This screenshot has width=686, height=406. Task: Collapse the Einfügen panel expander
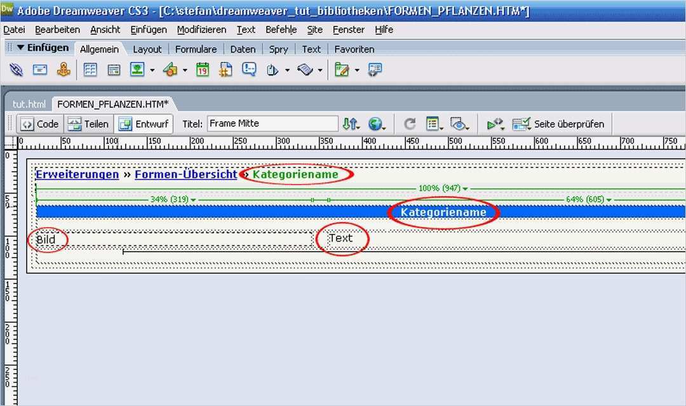pos(22,47)
